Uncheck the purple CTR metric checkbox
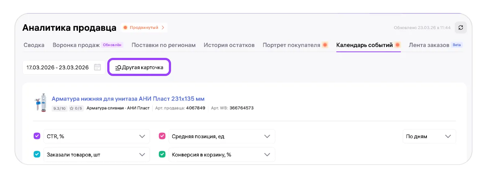 point(37,136)
